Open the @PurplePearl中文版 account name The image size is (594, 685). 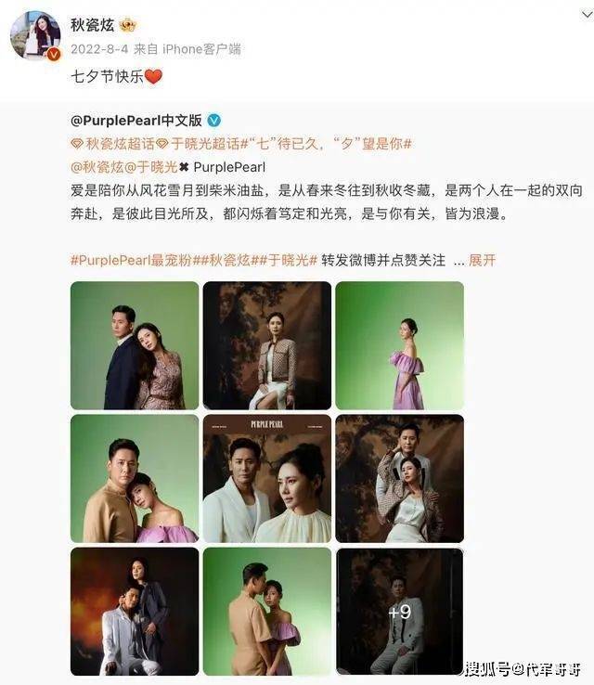coord(136,120)
